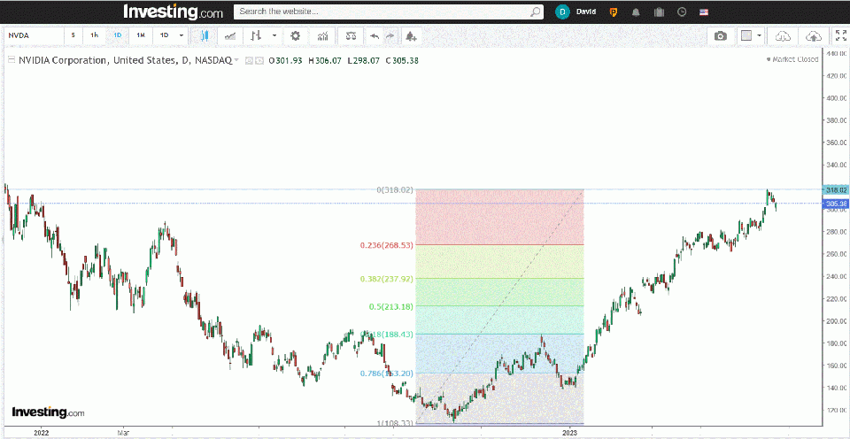Open compare symbols scale icon
This screenshot has height=439, width=850.
(352, 35)
